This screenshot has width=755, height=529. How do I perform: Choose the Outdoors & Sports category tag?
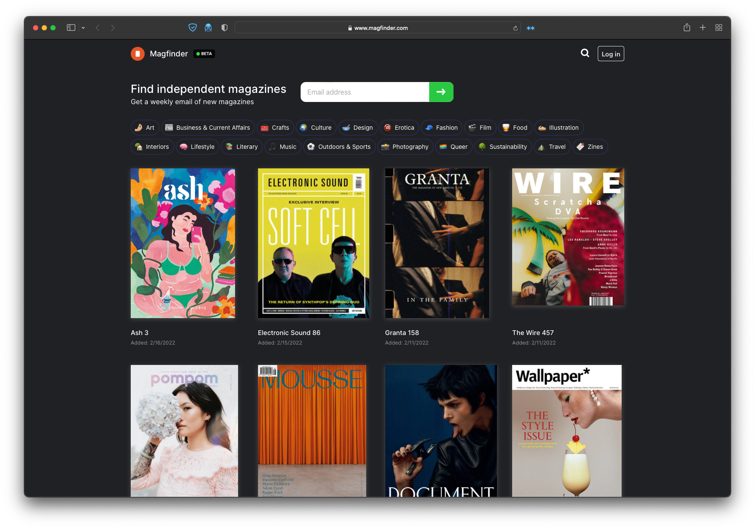pos(339,147)
